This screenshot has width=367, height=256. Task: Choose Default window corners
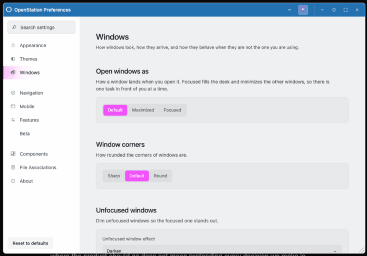(137, 176)
